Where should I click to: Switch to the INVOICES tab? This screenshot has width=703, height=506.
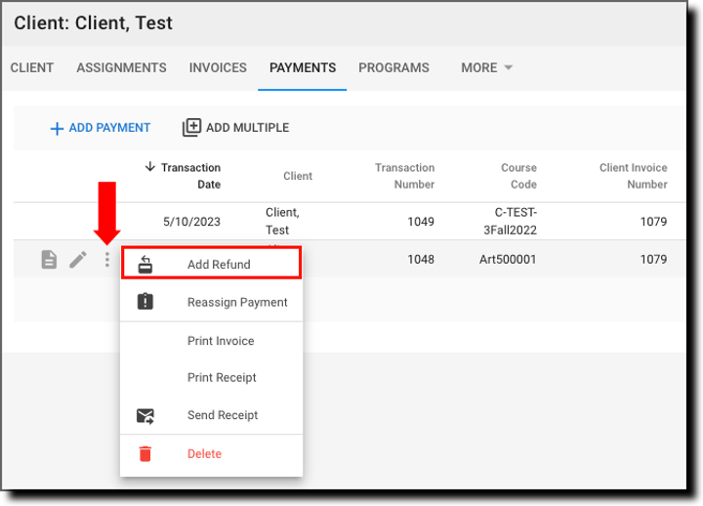pyautogui.click(x=218, y=68)
